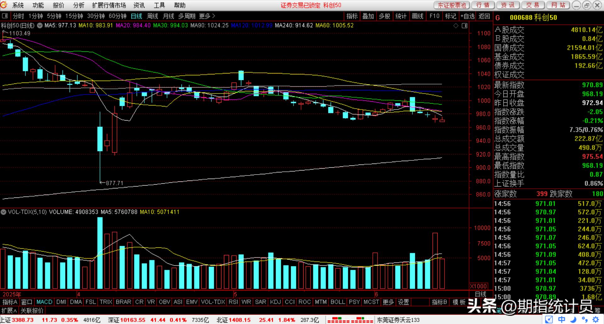
Task: Toggle the left sidebar panel icon
Action: pos(5,16)
